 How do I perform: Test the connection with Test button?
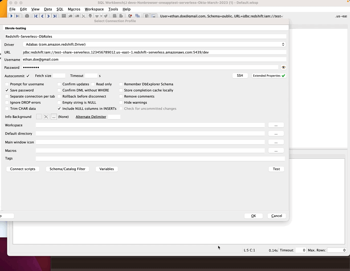[276, 169]
